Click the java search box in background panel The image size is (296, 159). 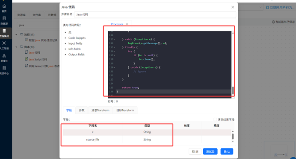coord(38,25)
